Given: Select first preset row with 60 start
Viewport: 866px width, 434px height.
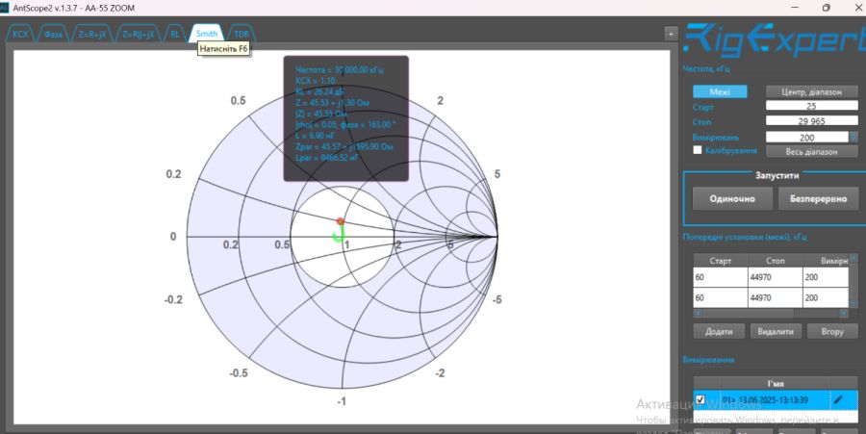Looking at the screenshot, I should 720,276.
